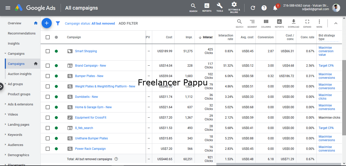Go to Product groups
Screen dimensions: 346x166
click(x=19, y=94)
